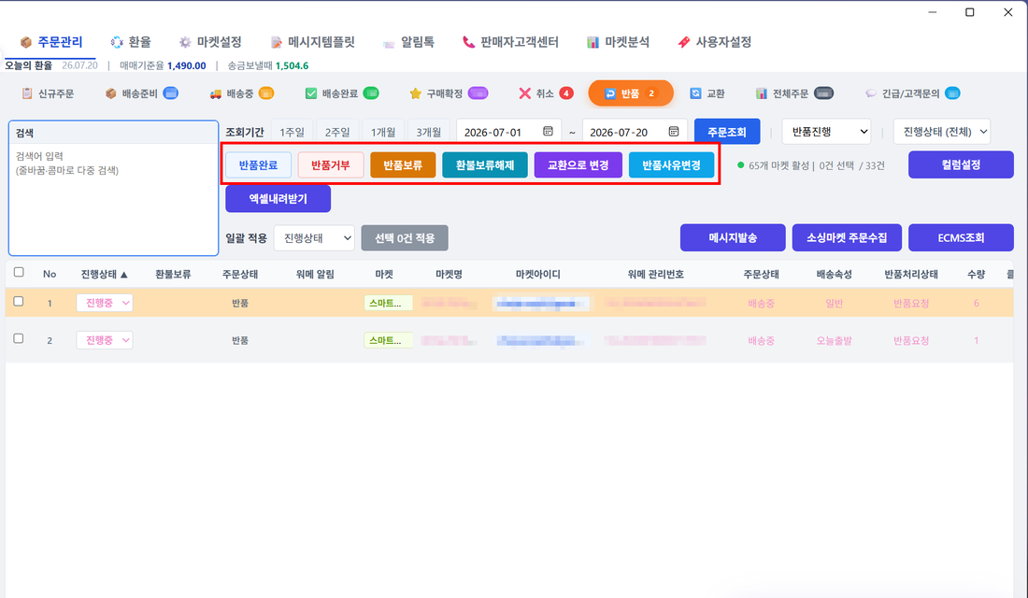Click the 반품 return arrow icon
The image size is (1028, 598).
click(609, 93)
